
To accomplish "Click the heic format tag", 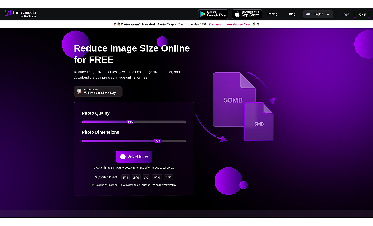I will tap(168, 177).
